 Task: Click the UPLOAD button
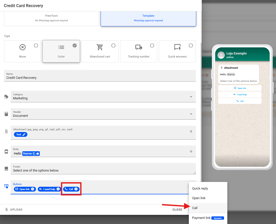click(x=14, y=210)
